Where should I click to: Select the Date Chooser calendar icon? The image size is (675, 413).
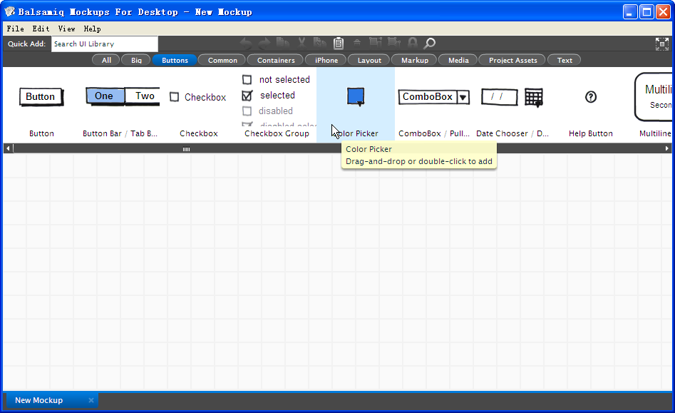[534, 98]
